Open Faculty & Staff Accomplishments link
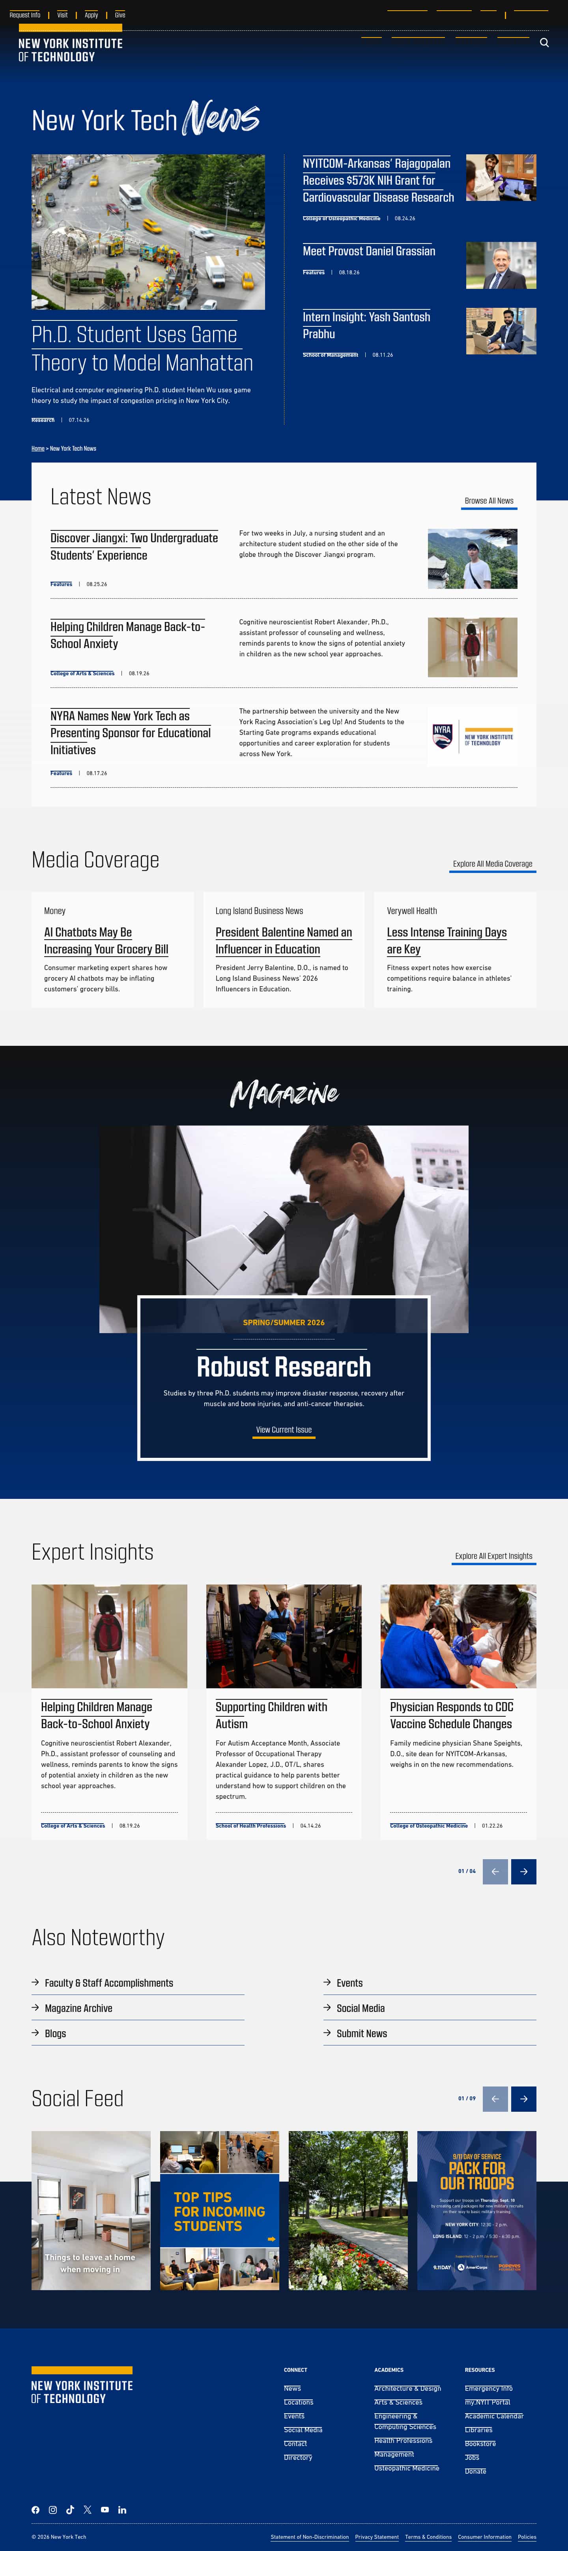The image size is (568, 2551). [x=109, y=1983]
